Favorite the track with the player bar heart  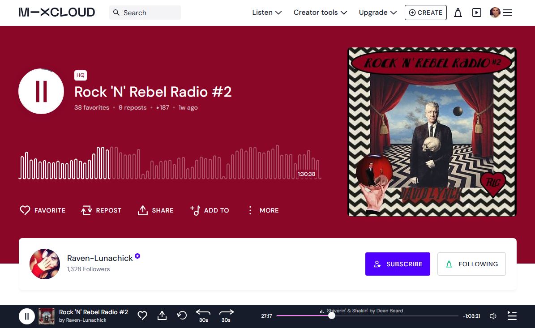pos(142,316)
